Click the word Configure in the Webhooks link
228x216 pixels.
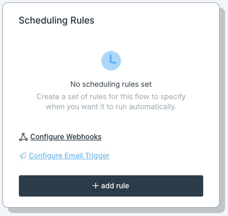(x=47, y=137)
